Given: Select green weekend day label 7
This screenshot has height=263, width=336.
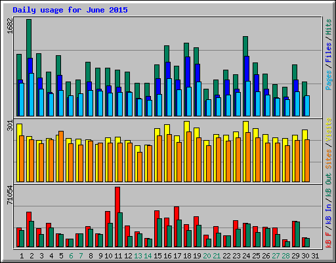Looking at the screenshot, I should 81,256.
